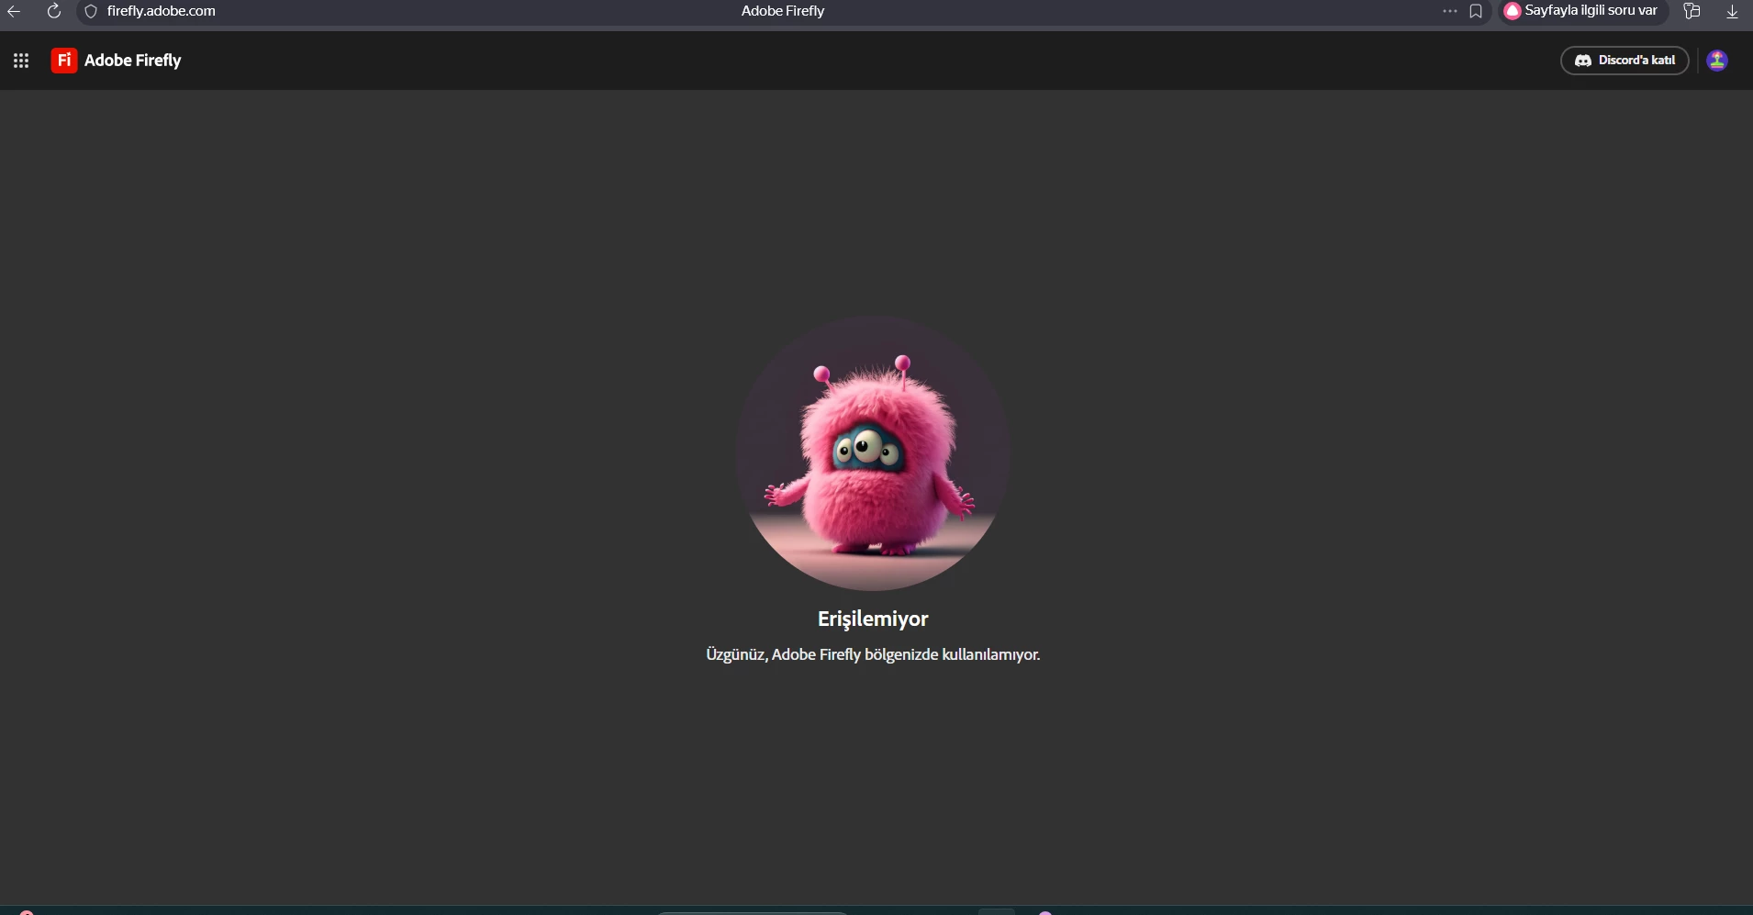Open the user profile avatar menu

[1717, 61]
